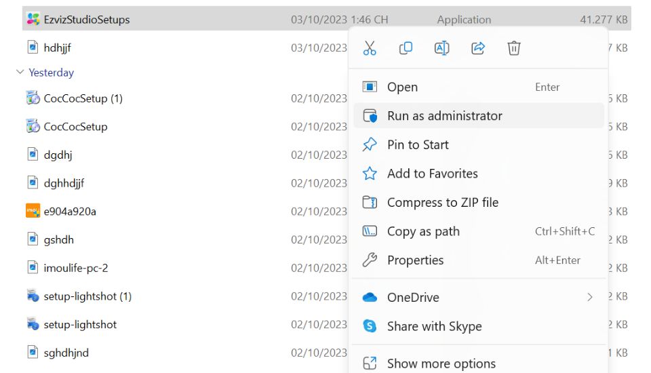Screen dimensions: 651x373
Task: Select Run as administrator
Action: click(x=444, y=116)
